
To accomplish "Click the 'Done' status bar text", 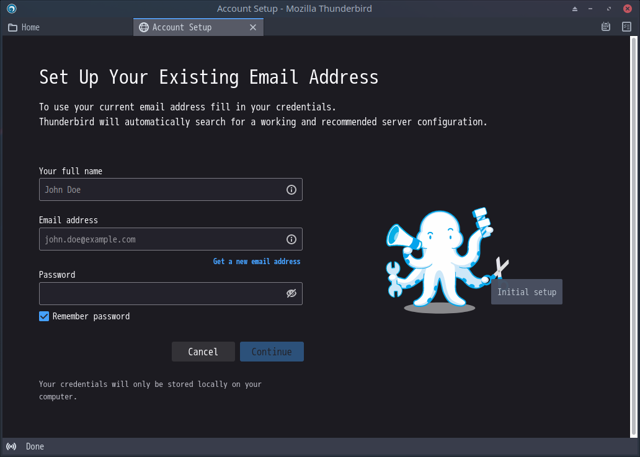I will click(35, 446).
